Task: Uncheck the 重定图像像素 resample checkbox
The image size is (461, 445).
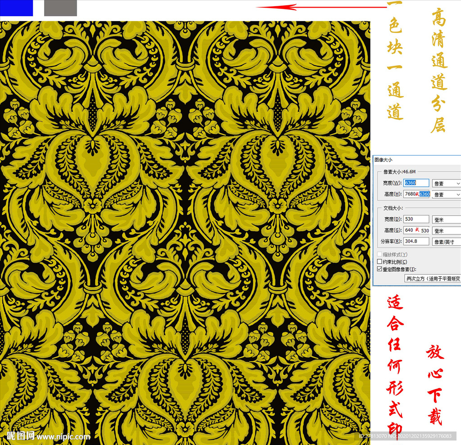Action: tap(380, 269)
